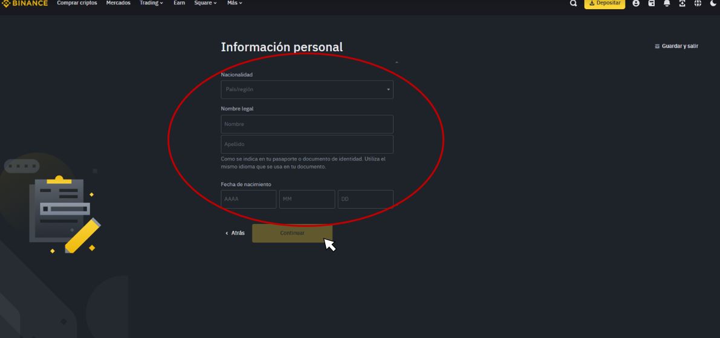Screen dimensions: 720x338
Task: Click the app download icon
Action: [x=682, y=4]
